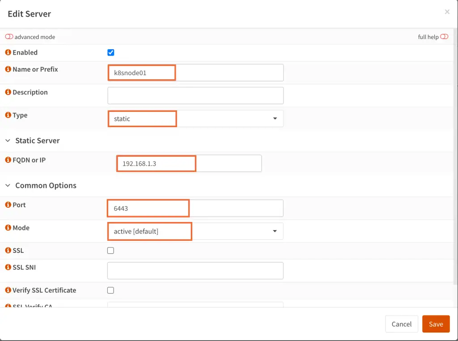View help for SSL SNI
The height and width of the screenshot is (341, 458).
(x=8, y=267)
